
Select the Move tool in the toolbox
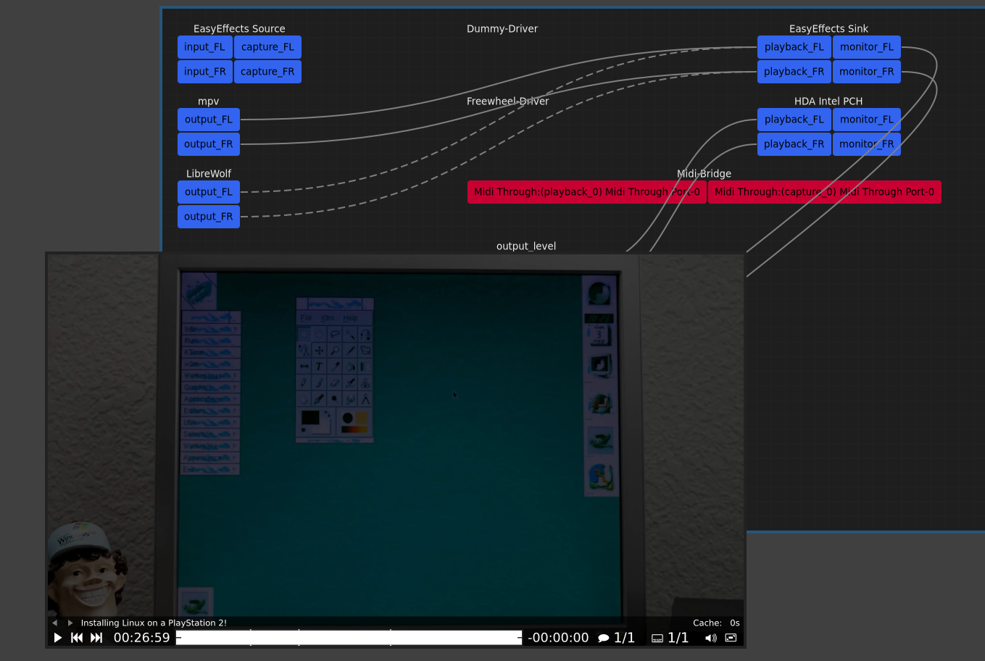coord(319,350)
